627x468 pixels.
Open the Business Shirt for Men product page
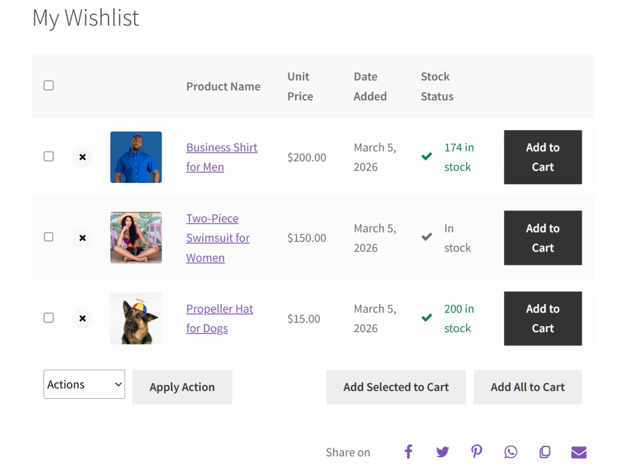[x=222, y=157]
